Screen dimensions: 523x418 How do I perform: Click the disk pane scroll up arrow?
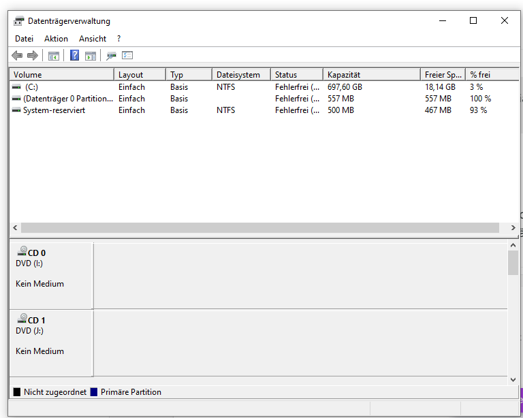tap(513, 245)
